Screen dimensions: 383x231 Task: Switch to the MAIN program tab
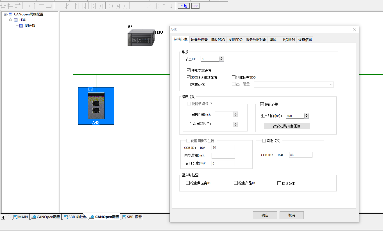click(21, 217)
